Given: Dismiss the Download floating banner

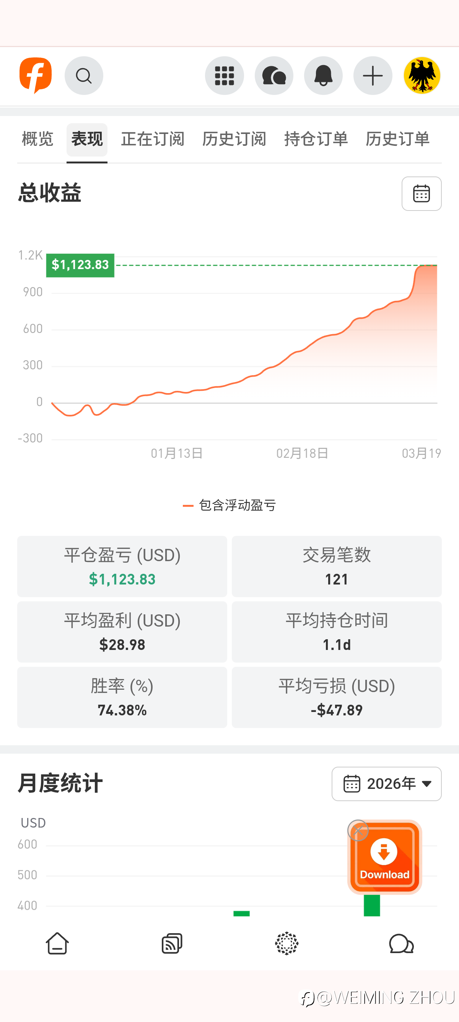Looking at the screenshot, I should coord(358,830).
